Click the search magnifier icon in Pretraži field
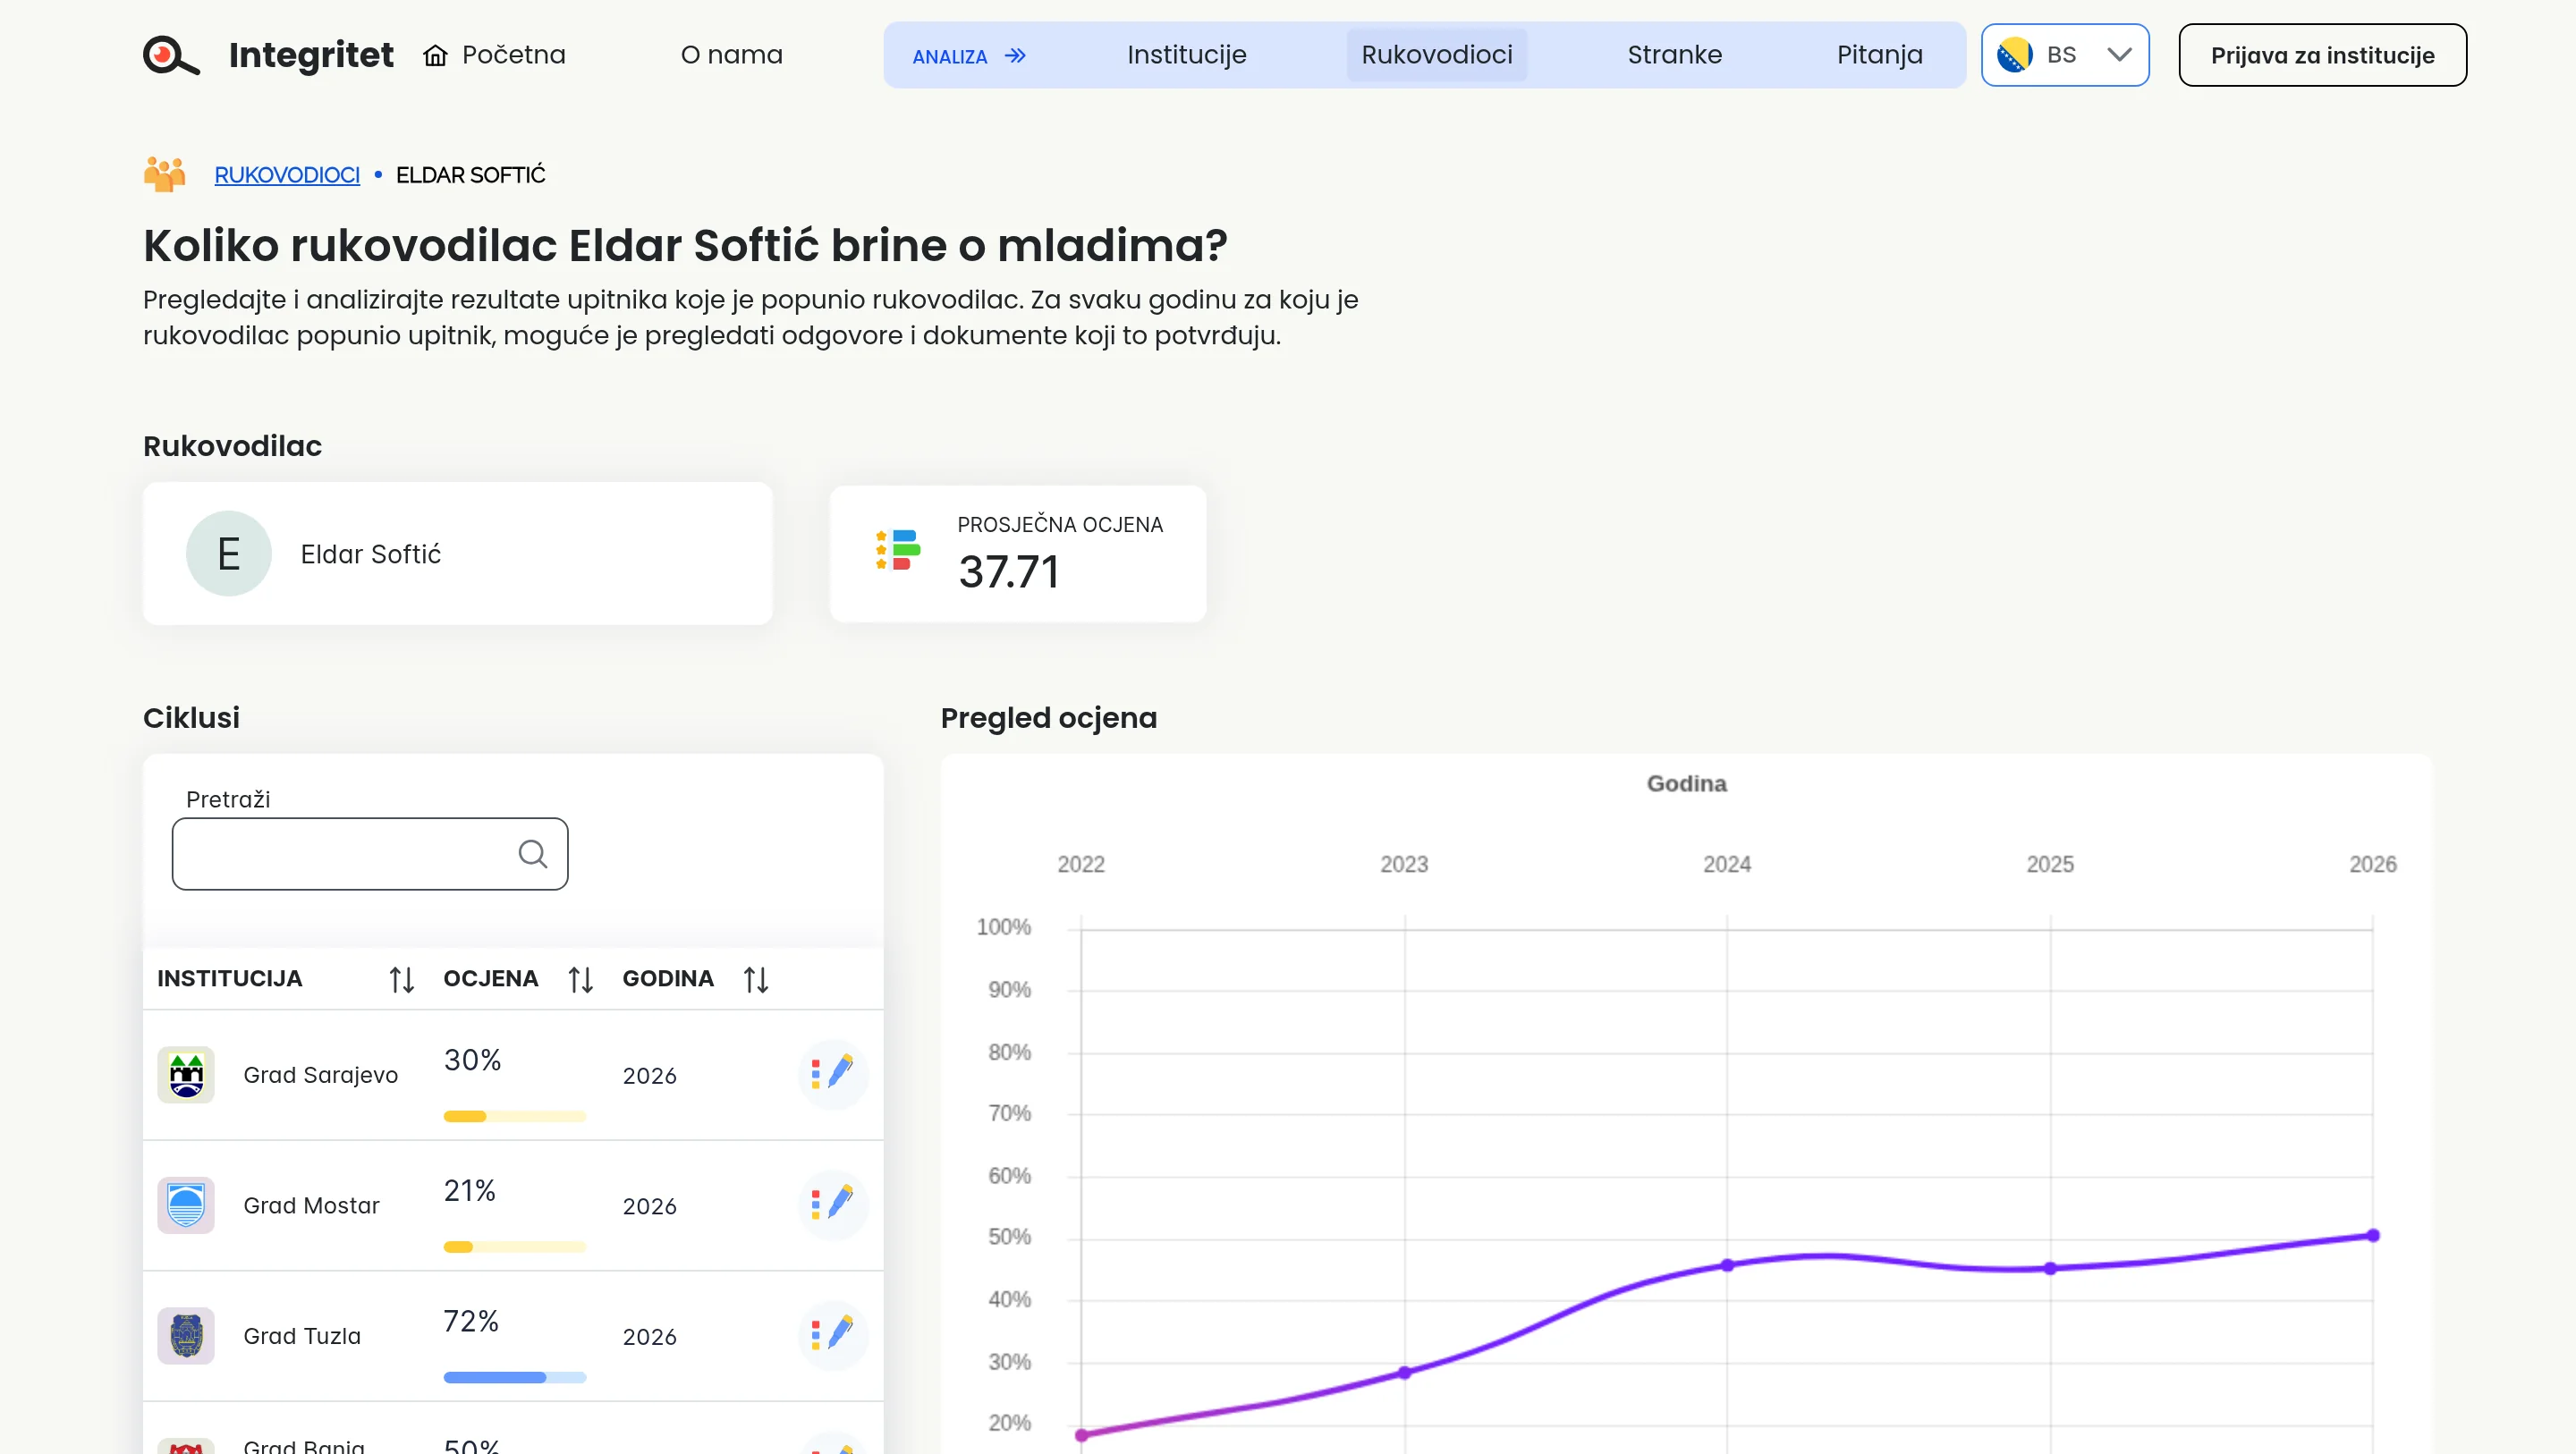This screenshot has height=1454, width=2576. point(533,854)
